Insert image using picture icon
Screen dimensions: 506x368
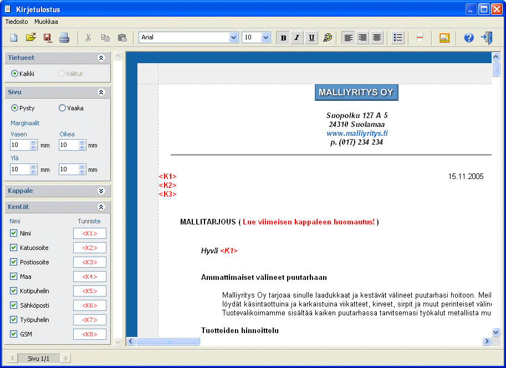[444, 38]
